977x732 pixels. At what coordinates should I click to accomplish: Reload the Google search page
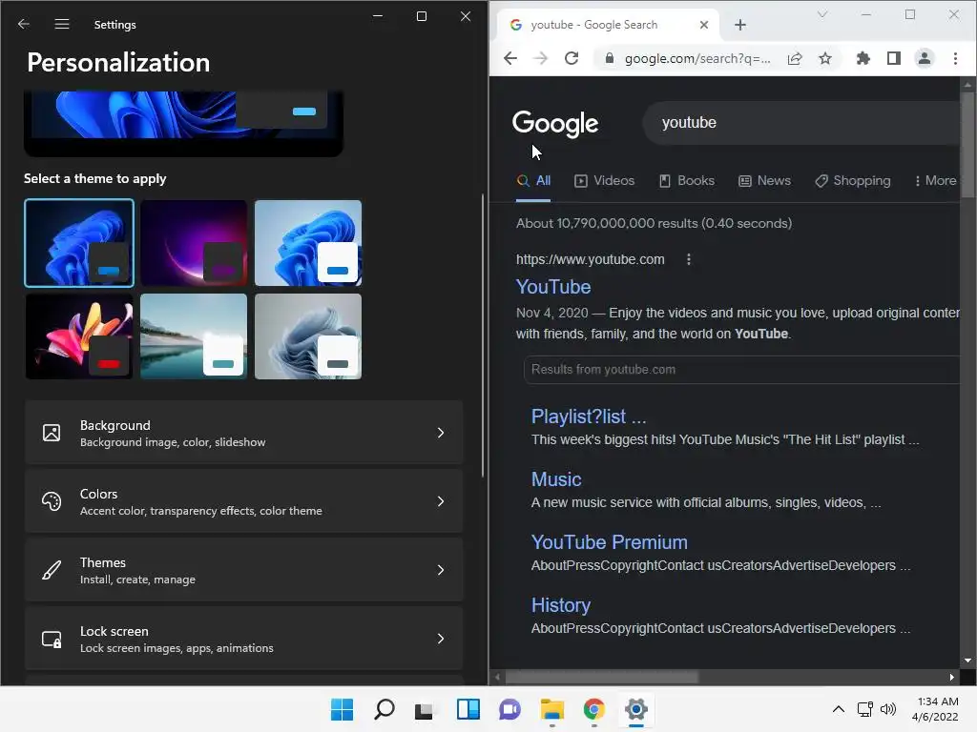tap(572, 58)
